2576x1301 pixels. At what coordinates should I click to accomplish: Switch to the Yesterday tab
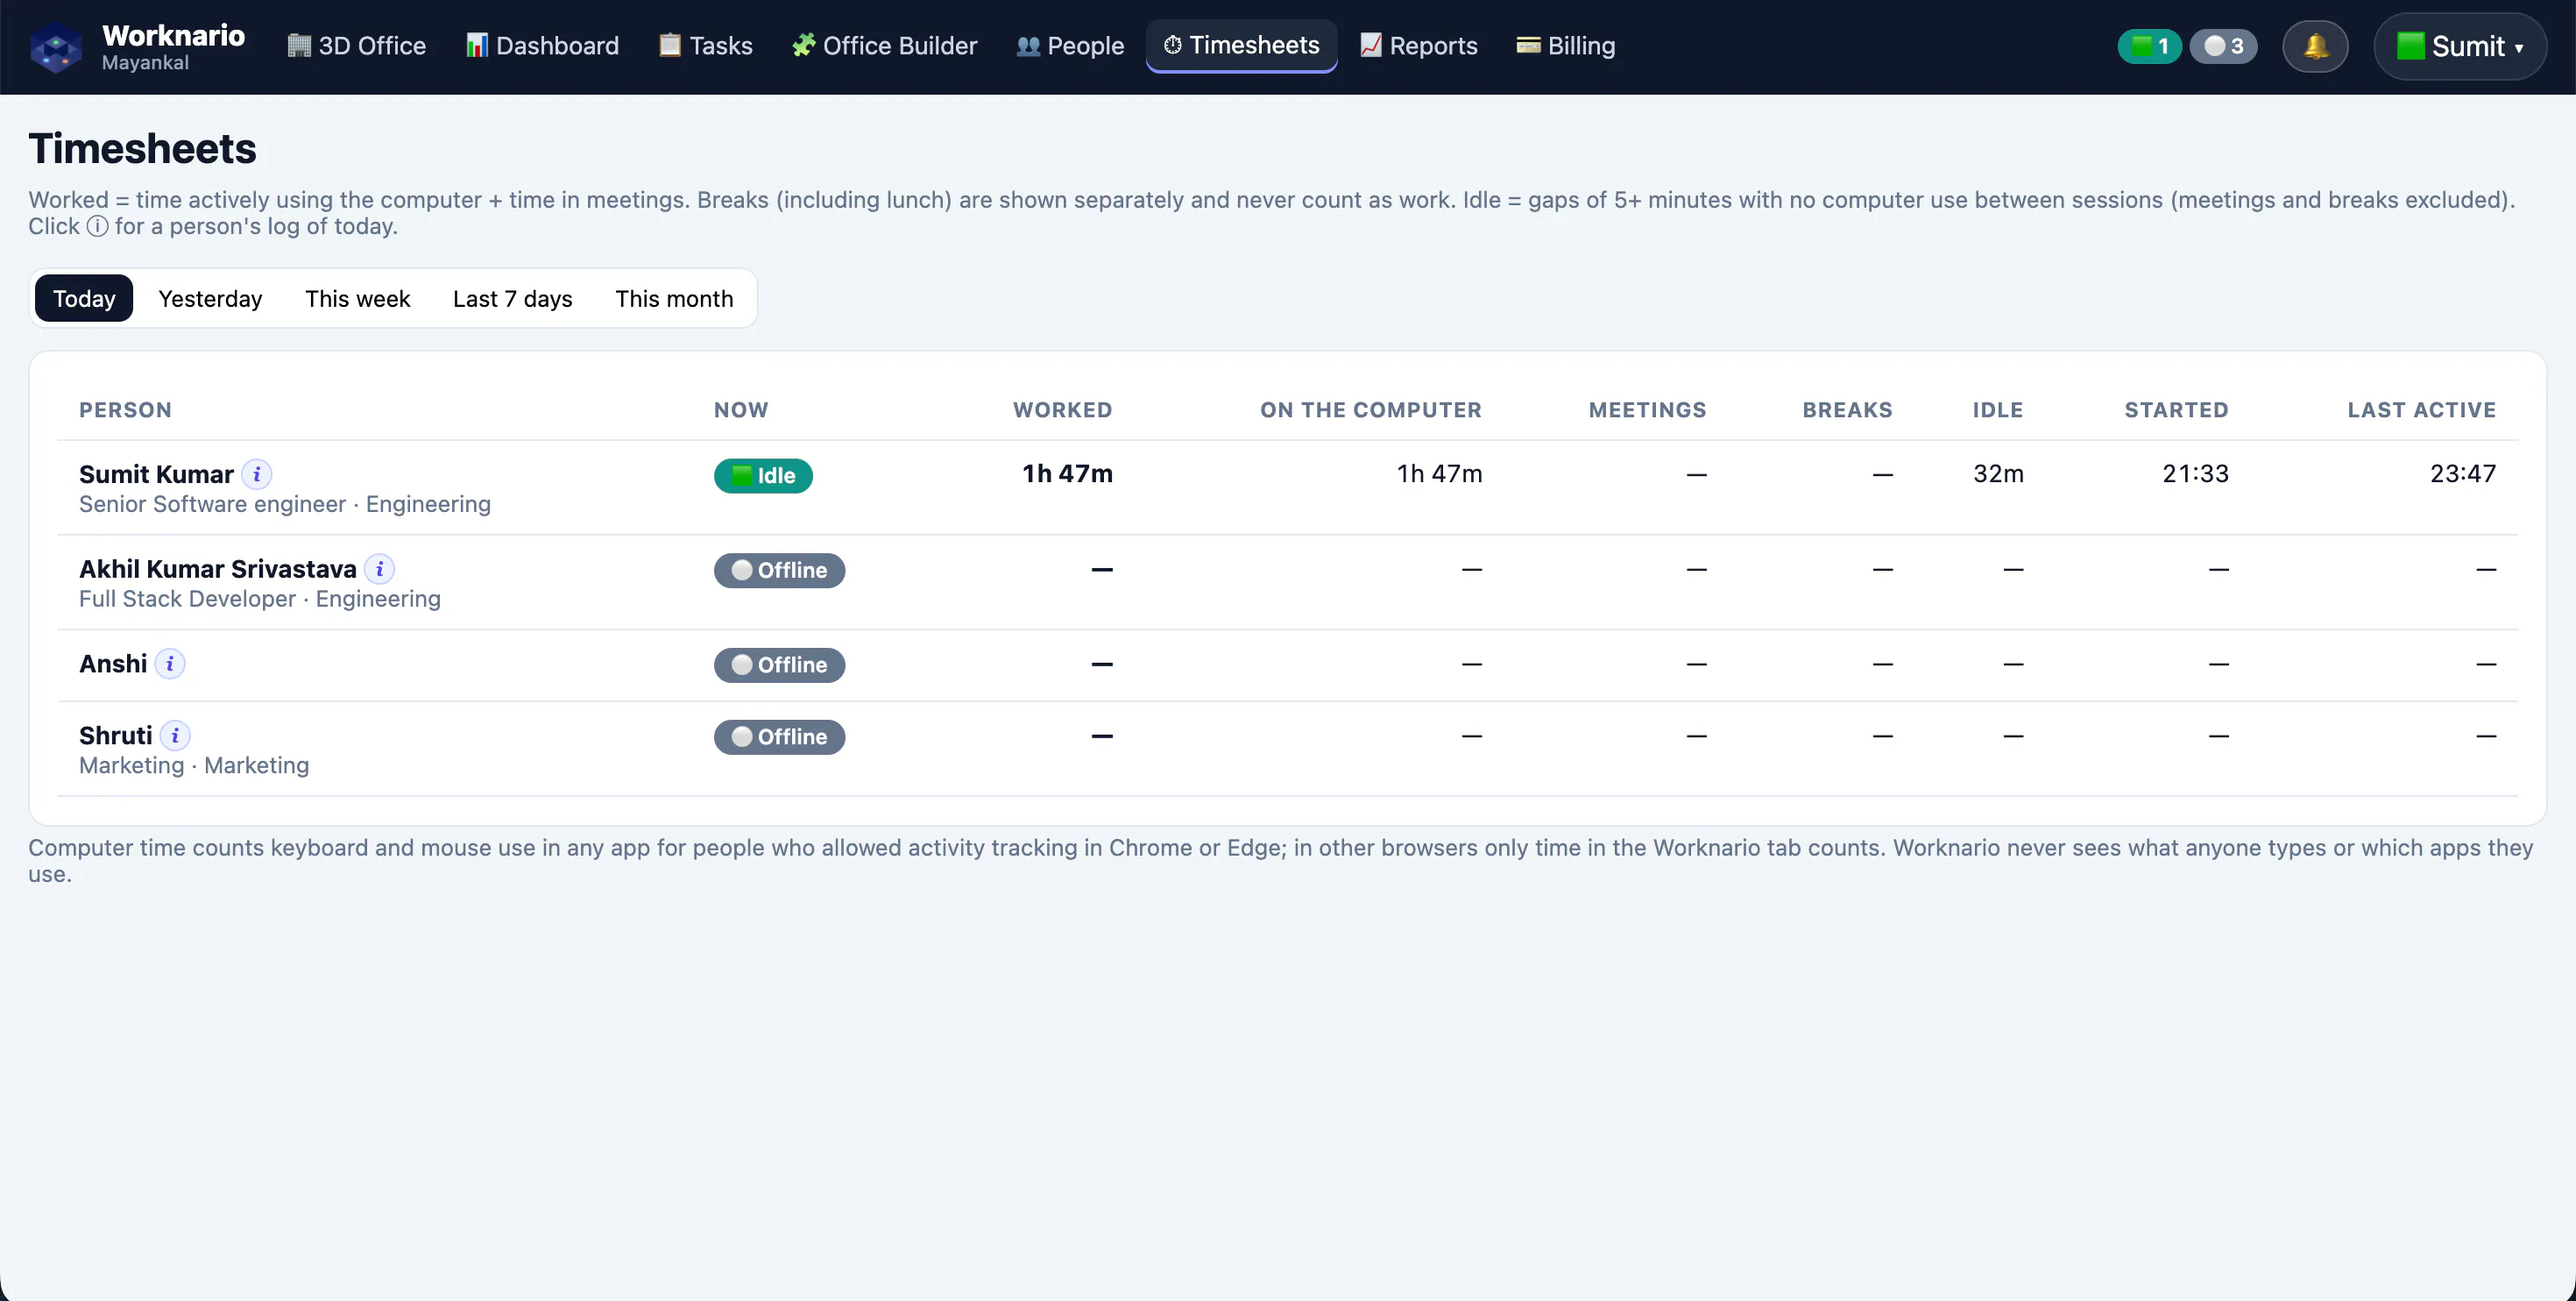coord(210,298)
